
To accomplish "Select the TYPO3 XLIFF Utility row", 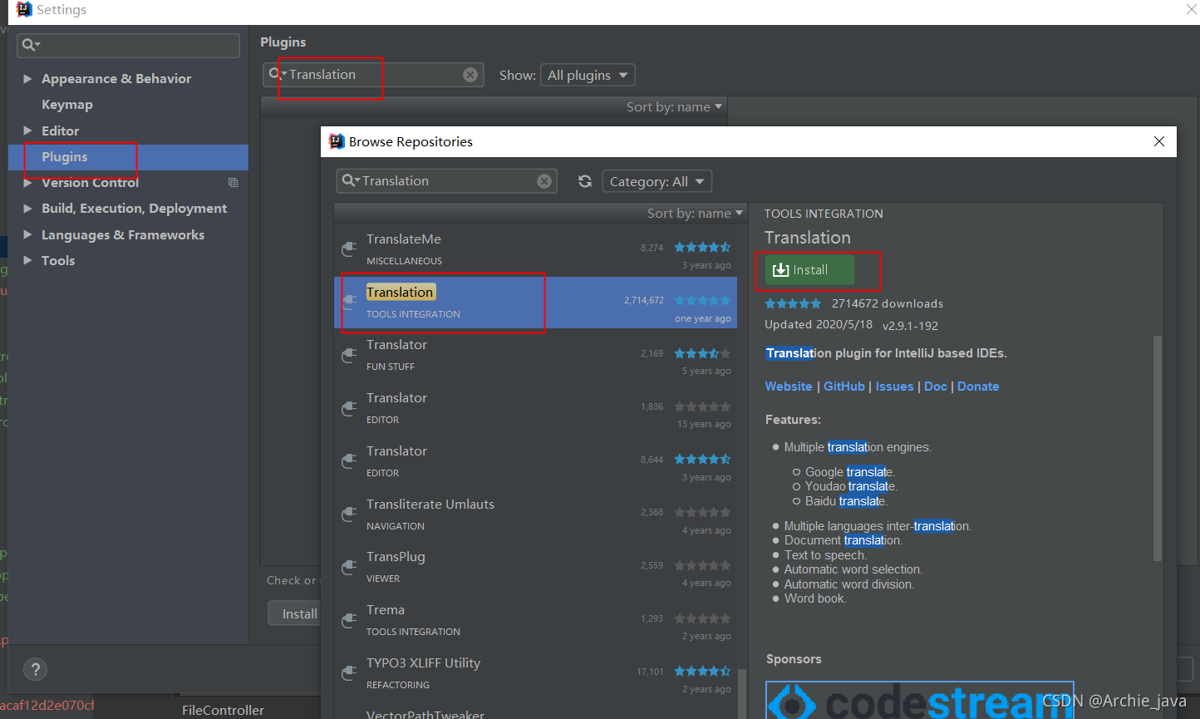I will click(535, 674).
